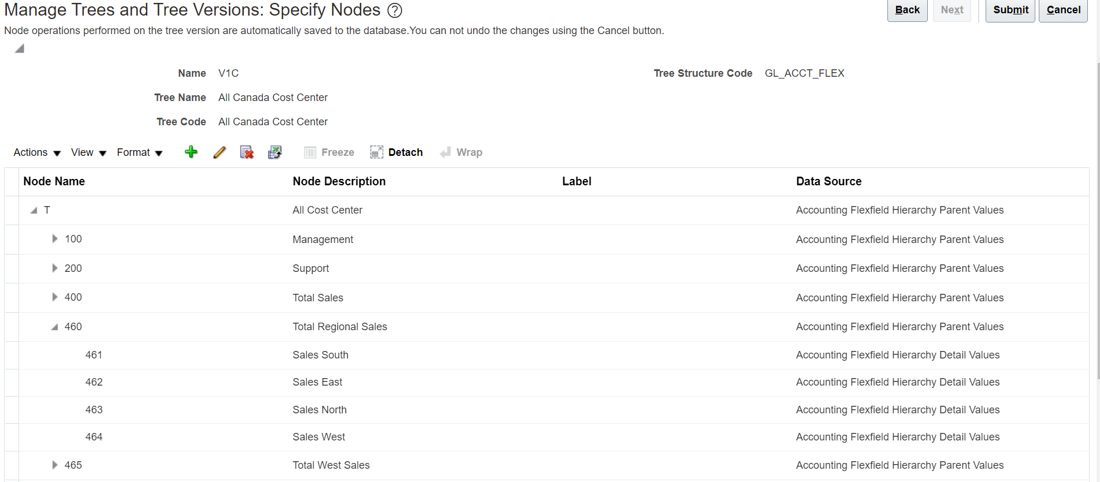
Task: Edit the selected node using pencil icon
Action: [x=219, y=152]
